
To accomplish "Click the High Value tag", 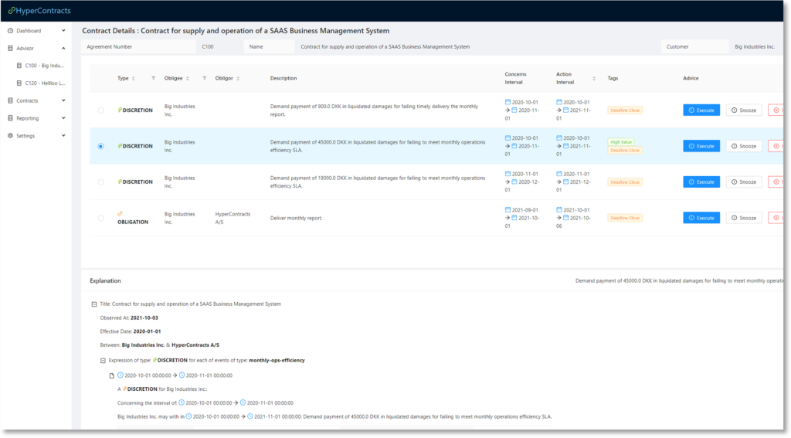I will 621,142.
